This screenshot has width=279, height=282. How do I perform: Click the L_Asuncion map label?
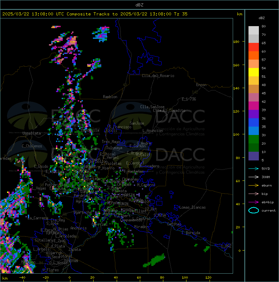point(153,131)
